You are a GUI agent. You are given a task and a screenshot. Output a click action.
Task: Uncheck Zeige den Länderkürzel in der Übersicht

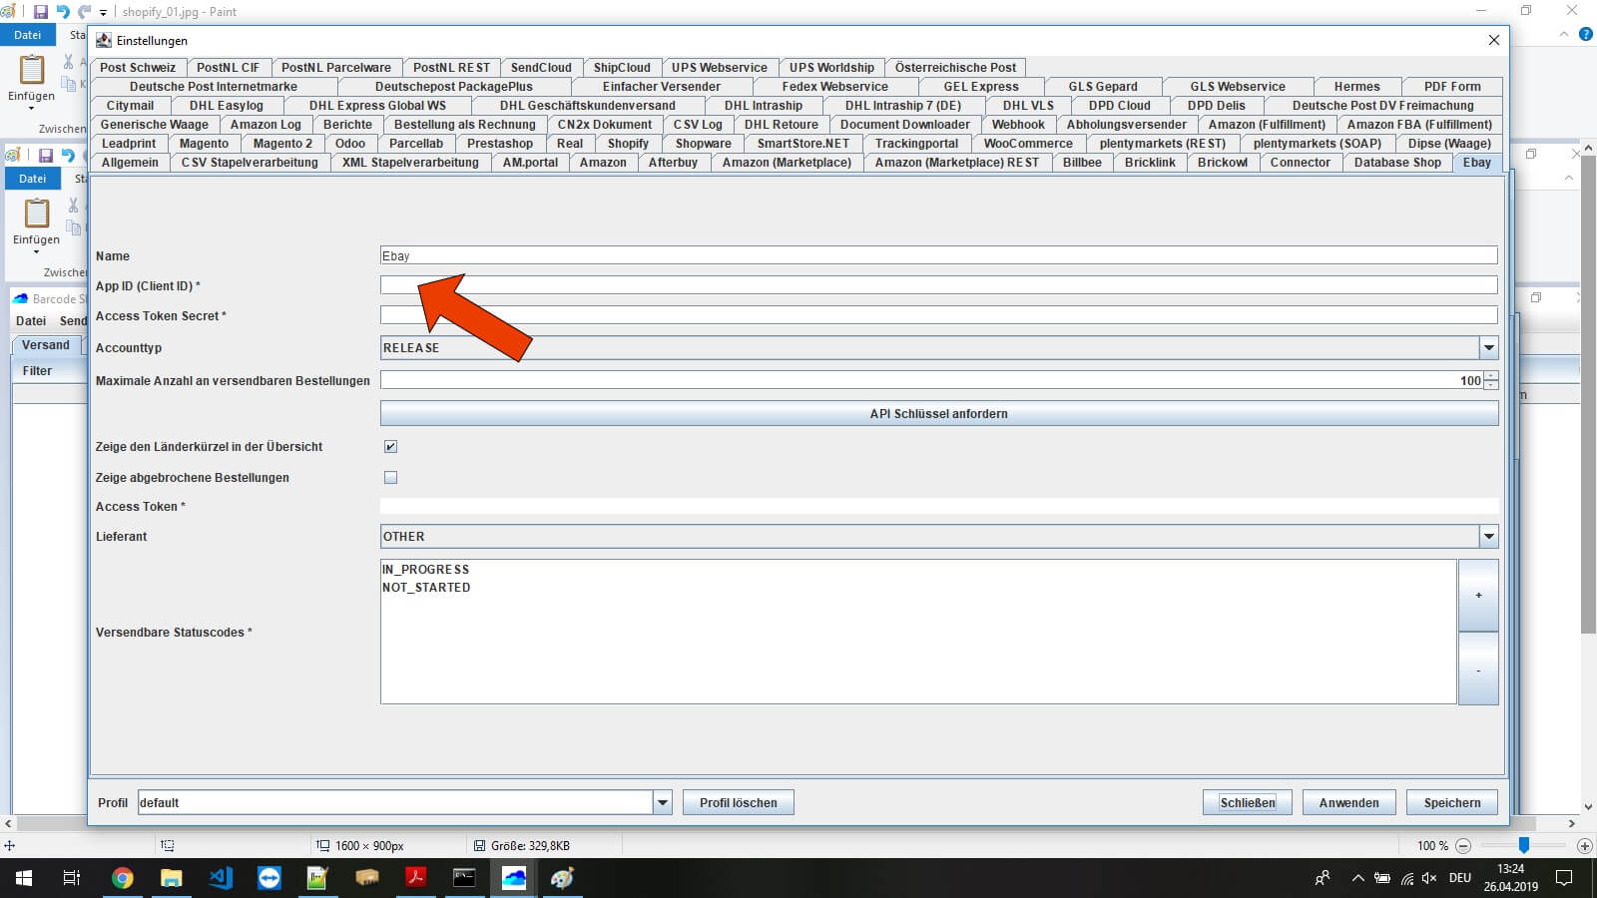point(390,446)
